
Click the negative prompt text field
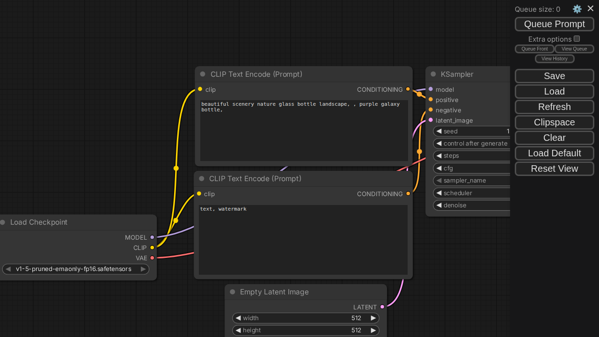(303, 239)
